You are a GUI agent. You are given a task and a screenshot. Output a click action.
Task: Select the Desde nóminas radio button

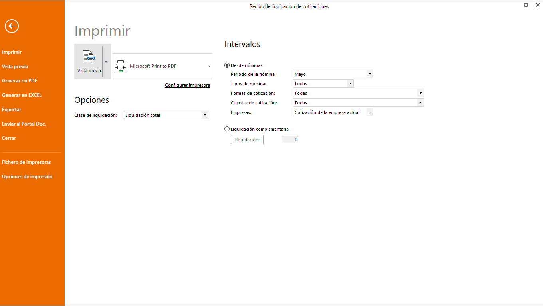(x=227, y=65)
